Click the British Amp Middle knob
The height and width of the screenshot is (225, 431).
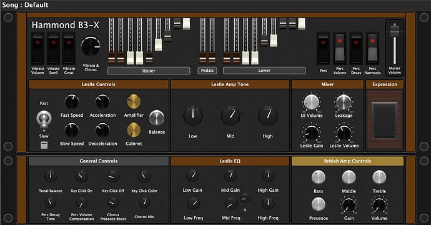tap(349, 177)
